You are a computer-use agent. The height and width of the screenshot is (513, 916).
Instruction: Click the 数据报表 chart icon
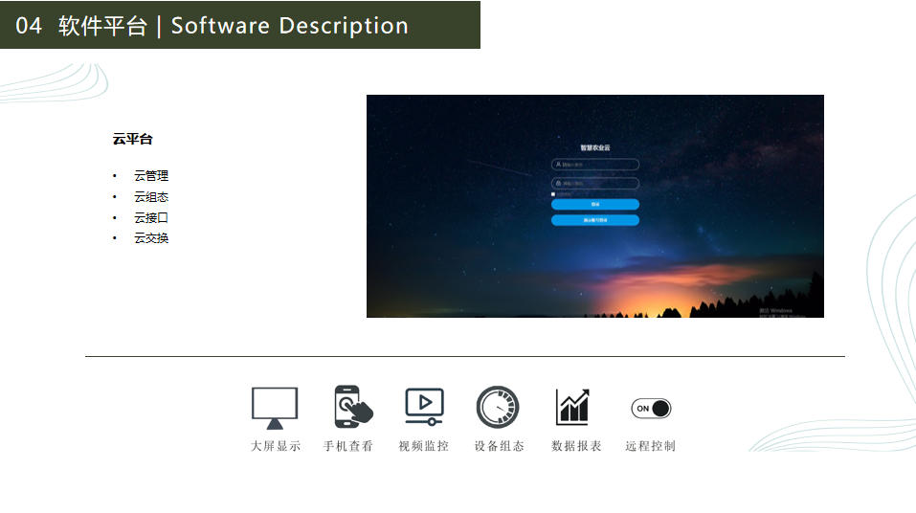tap(572, 407)
